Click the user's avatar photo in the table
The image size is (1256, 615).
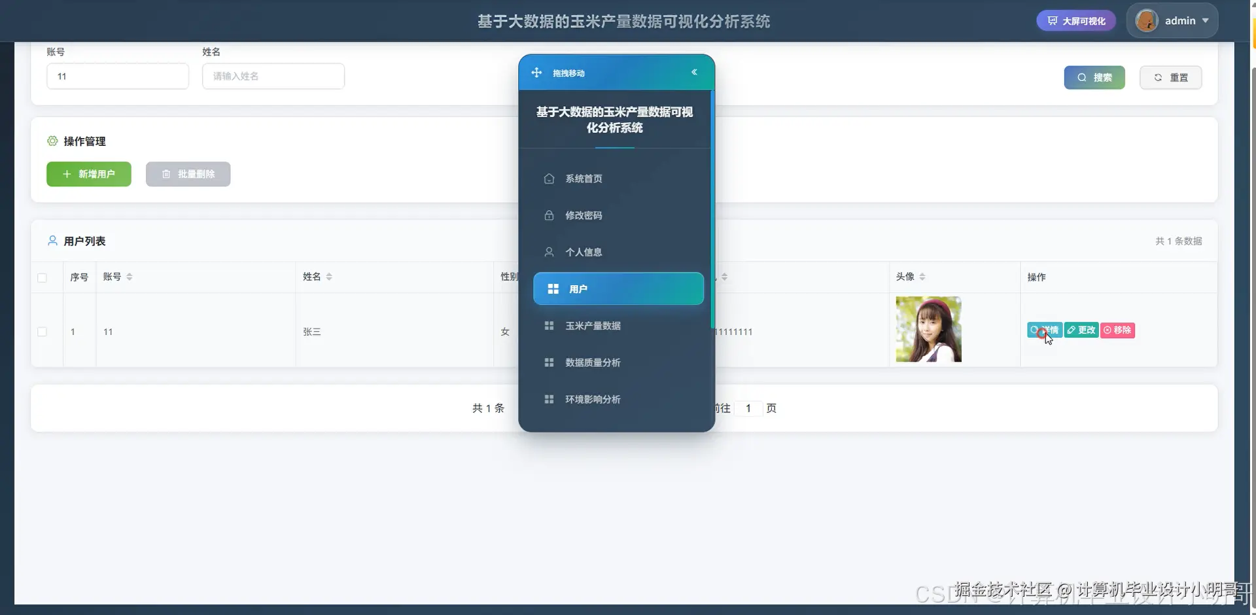pyautogui.click(x=928, y=329)
